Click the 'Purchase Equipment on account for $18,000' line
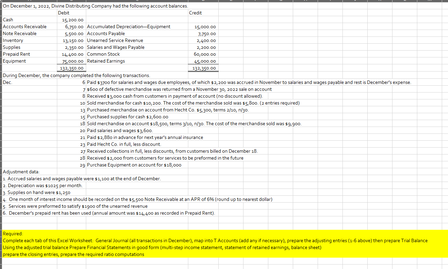The height and width of the screenshot is (269, 448). tap(134, 165)
